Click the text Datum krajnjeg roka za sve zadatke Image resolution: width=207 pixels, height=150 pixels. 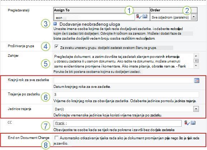[82, 87]
